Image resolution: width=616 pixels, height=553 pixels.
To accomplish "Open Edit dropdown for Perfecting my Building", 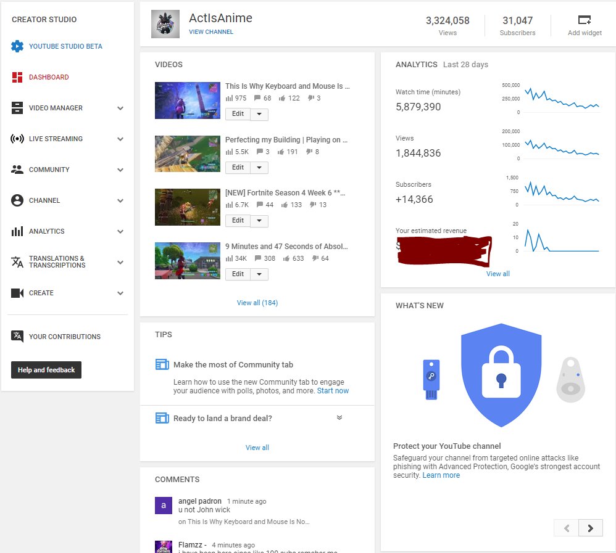I will pos(259,168).
